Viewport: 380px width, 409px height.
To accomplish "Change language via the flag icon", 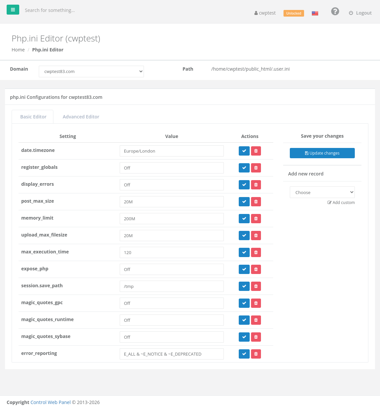I will click(x=315, y=13).
